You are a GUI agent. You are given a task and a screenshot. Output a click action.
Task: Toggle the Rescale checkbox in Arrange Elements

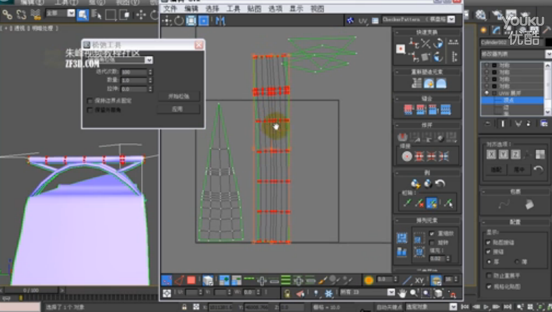431,233
